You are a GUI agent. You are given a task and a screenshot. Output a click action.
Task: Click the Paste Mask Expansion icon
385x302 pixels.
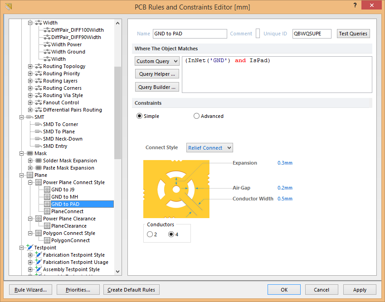[39, 168]
